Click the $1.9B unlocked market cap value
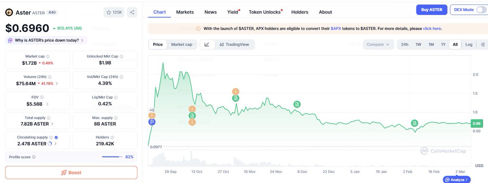 tap(105, 63)
